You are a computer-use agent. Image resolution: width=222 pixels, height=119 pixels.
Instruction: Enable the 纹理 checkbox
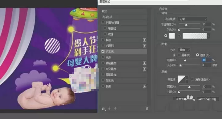point(105,34)
